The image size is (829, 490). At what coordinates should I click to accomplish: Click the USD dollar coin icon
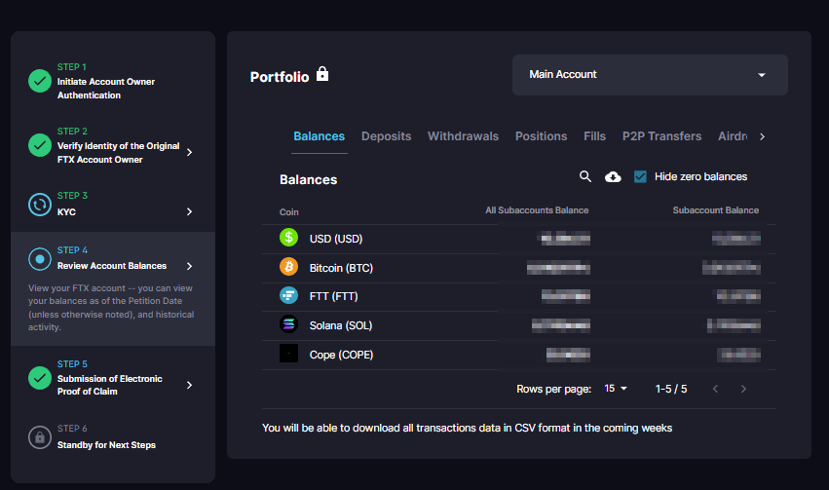pyautogui.click(x=288, y=238)
